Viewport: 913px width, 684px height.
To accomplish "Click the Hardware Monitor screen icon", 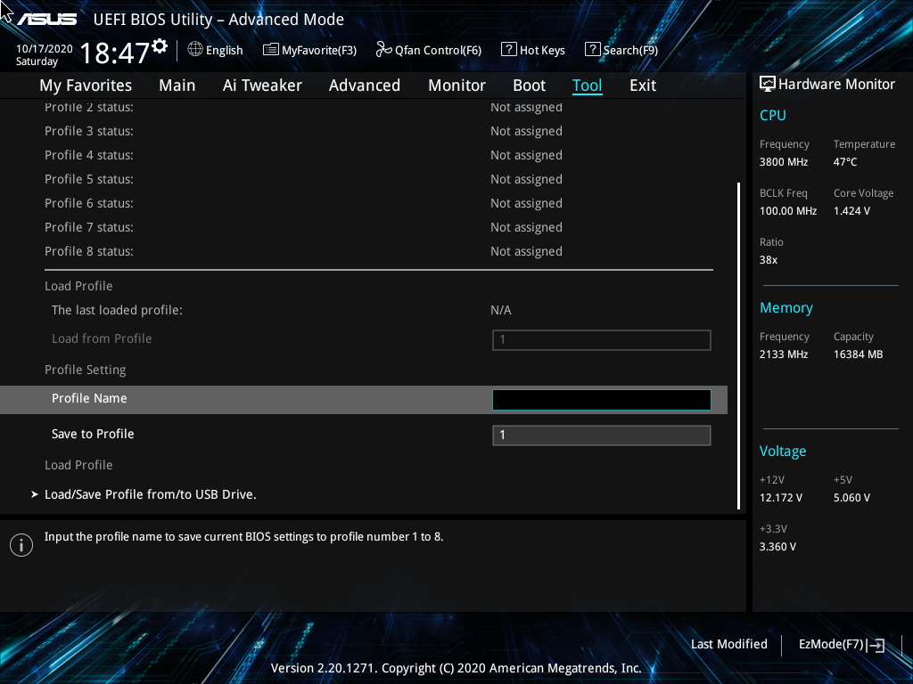I will [x=768, y=85].
